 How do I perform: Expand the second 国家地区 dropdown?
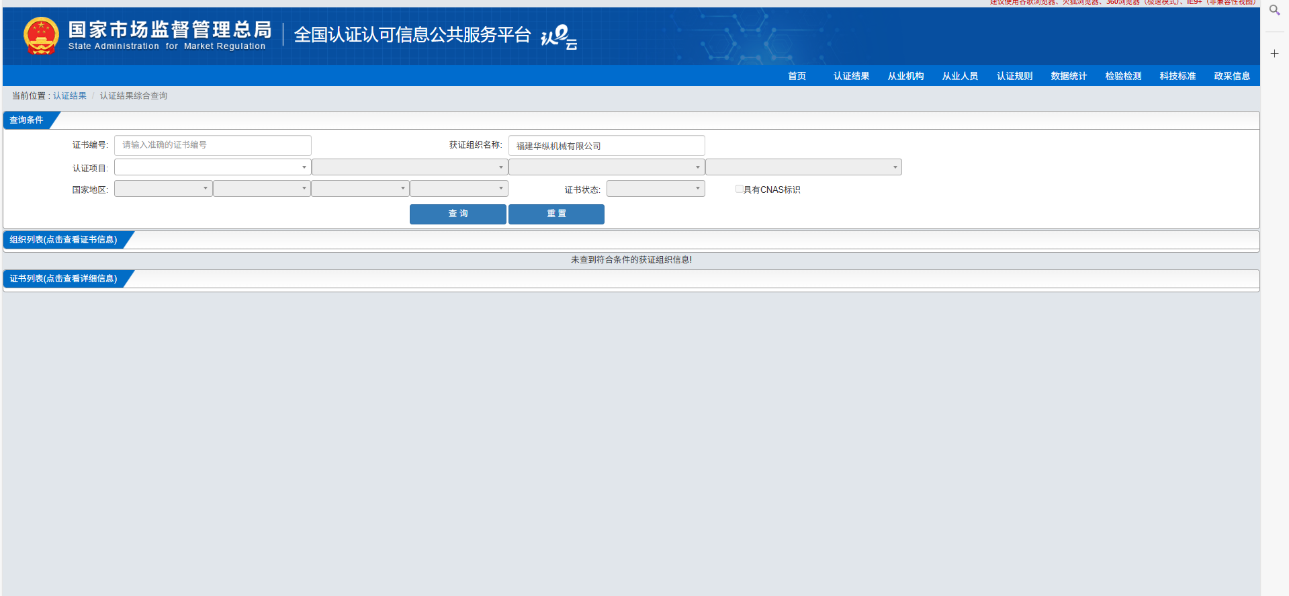[x=262, y=189]
